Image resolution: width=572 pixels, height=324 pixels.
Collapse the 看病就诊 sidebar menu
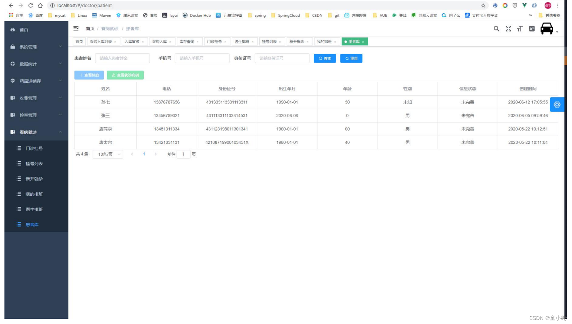click(x=36, y=132)
